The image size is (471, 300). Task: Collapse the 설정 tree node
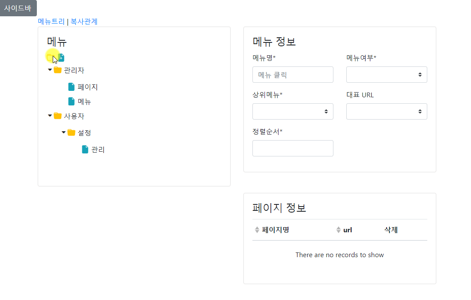63,132
